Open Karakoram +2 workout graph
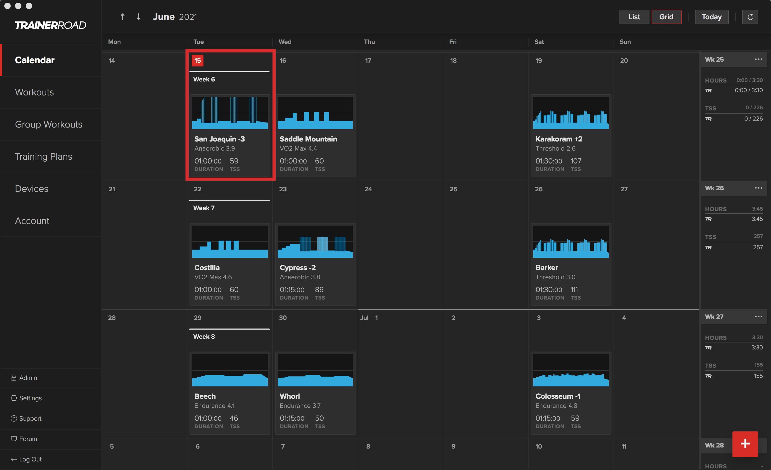This screenshot has height=470, width=771. pos(571,113)
